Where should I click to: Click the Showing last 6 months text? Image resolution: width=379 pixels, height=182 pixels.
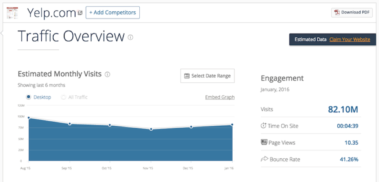point(41,85)
